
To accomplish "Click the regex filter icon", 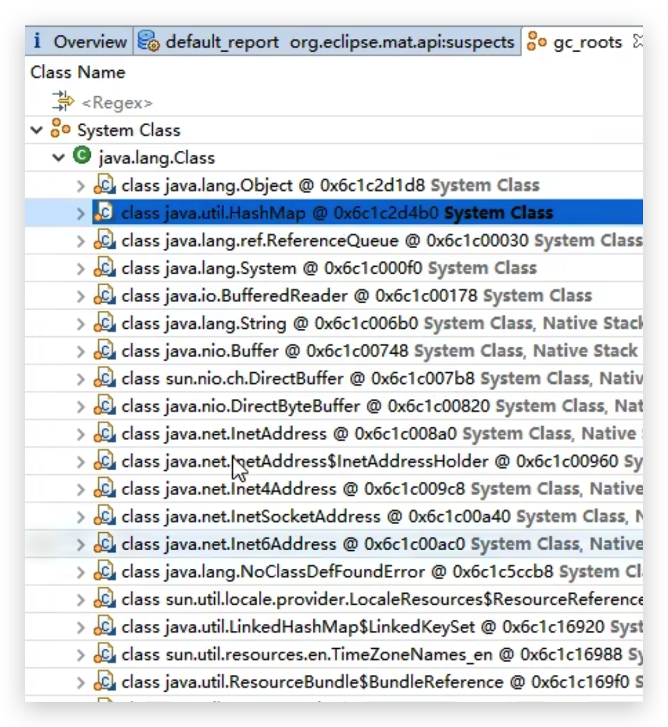I will (x=62, y=99).
